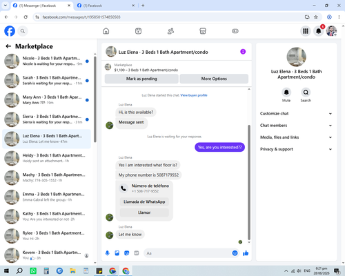
Task: Click More Options button
Action: [214, 79]
